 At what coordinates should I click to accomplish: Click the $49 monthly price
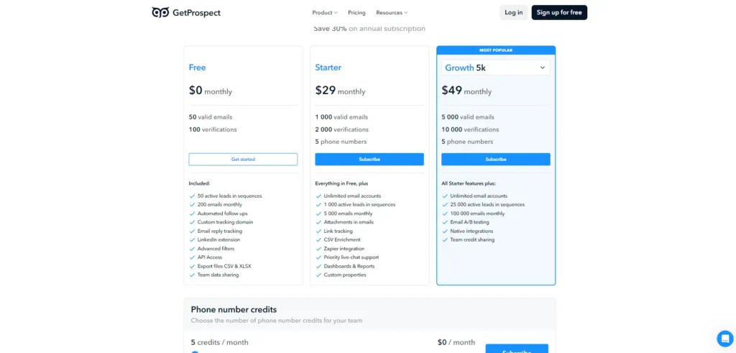pyautogui.click(x=466, y=90)
